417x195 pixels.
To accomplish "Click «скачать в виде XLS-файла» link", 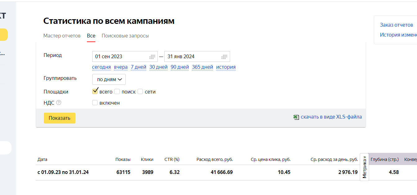I will [331, 117].
